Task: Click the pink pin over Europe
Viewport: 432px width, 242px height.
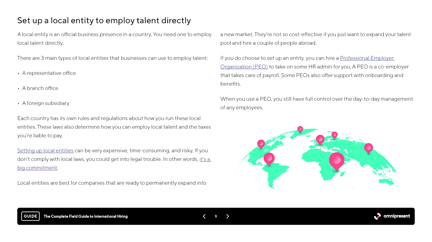Action: (x=320, y=139)
